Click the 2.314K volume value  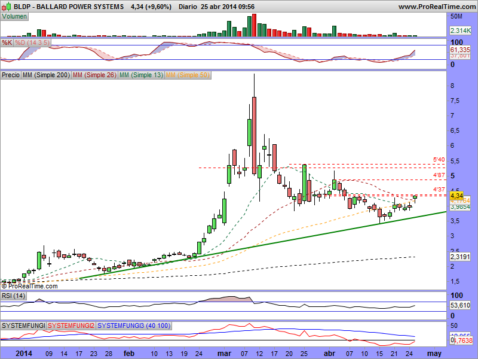[460, 31]
